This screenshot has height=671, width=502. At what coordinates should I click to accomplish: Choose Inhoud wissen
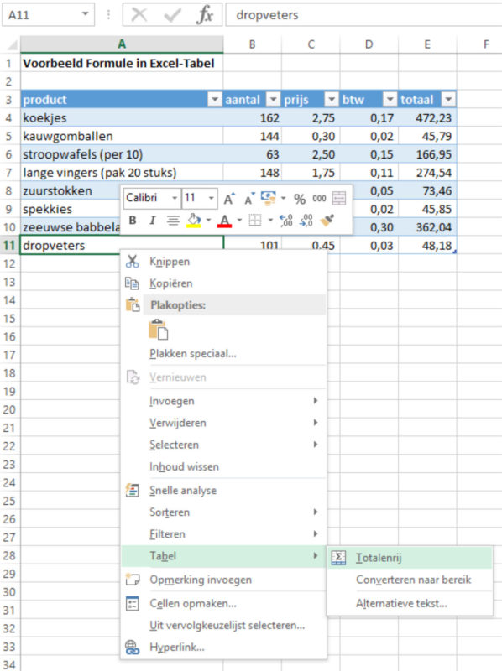[x=222, y=466]
